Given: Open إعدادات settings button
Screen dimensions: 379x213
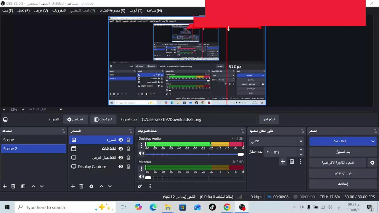Looking at the screenshot, I should coord(343,184).
